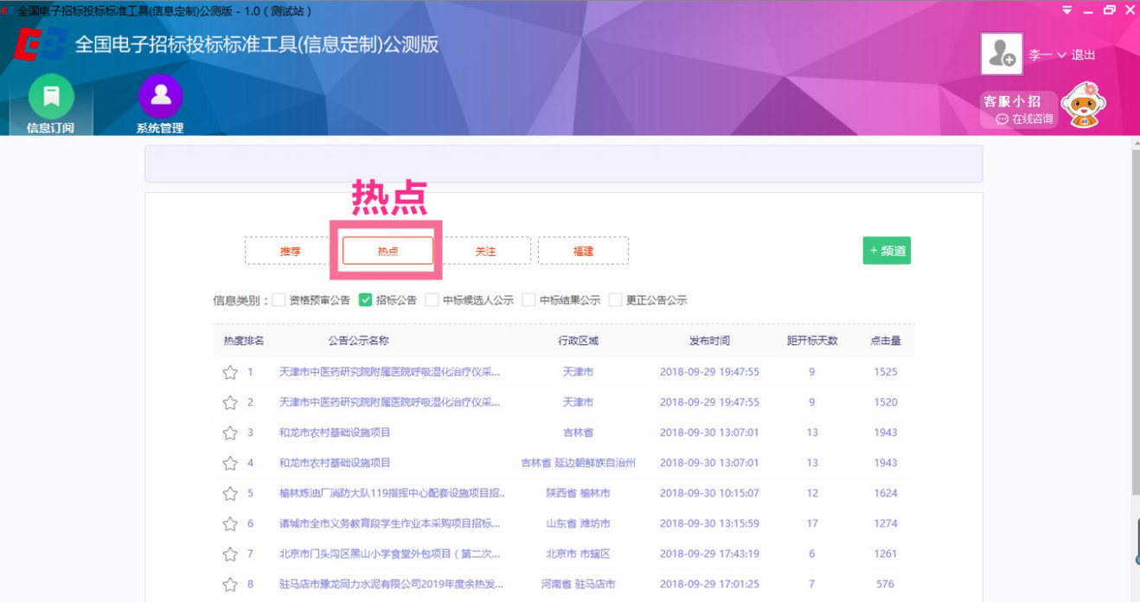Click the 热度排名 column header
Screen dimensions: 1140x602
(x=244, y=341)
